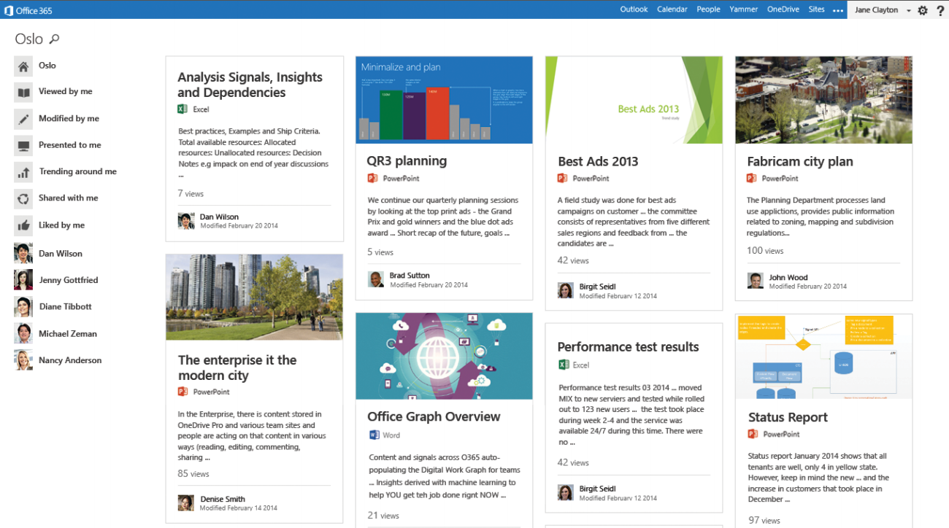The width and height of the screenshot is (949, 528).
Task: Click the Trending around me chart icon
Action: tap(23, 173)
